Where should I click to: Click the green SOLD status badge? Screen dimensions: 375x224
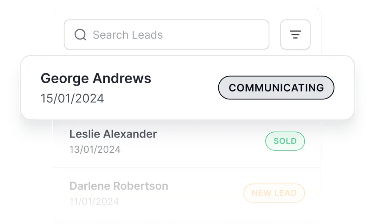[285, 141]
